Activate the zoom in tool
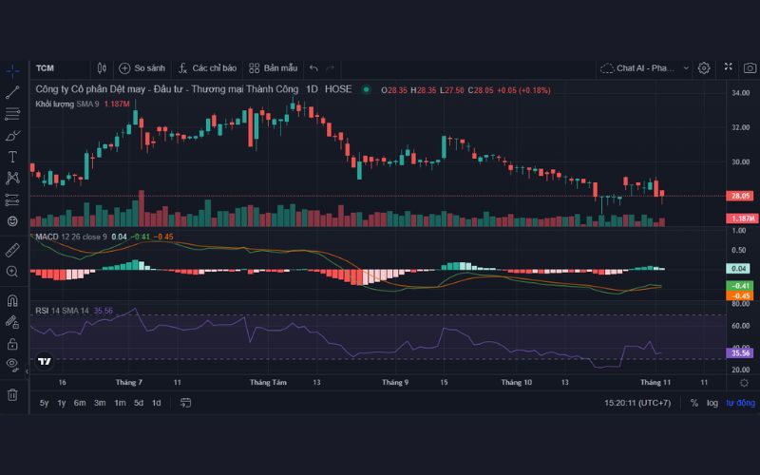Viewport: 760px width, 475px height. point(12,272)
